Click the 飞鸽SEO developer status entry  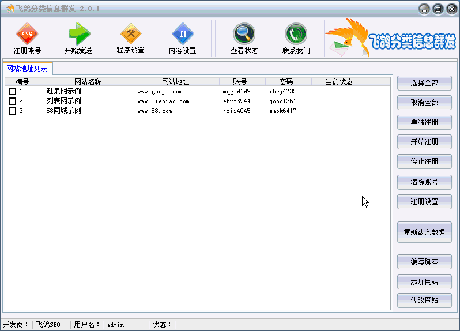click(x=48, y=325)
